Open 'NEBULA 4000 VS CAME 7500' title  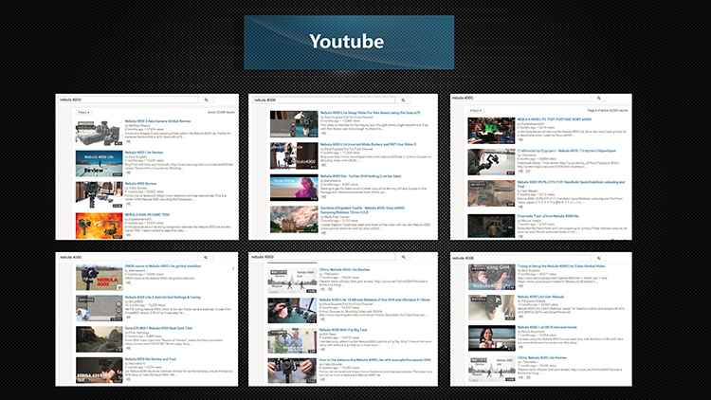point(147,214)
